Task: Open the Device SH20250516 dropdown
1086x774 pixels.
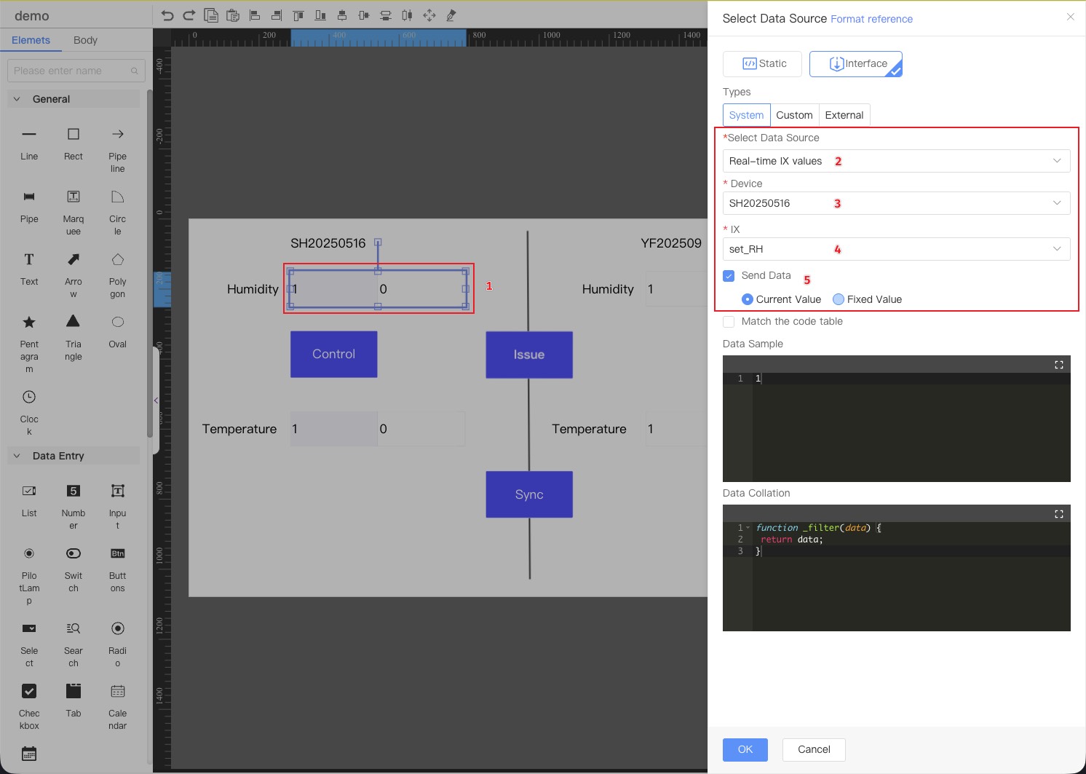Action: 896,203
